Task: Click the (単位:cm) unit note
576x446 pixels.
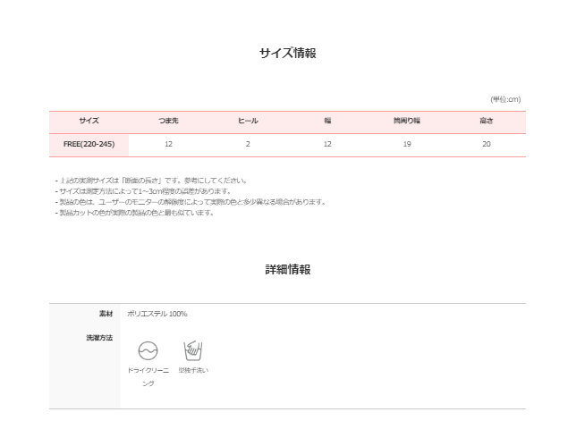Action: click(505, 99)
